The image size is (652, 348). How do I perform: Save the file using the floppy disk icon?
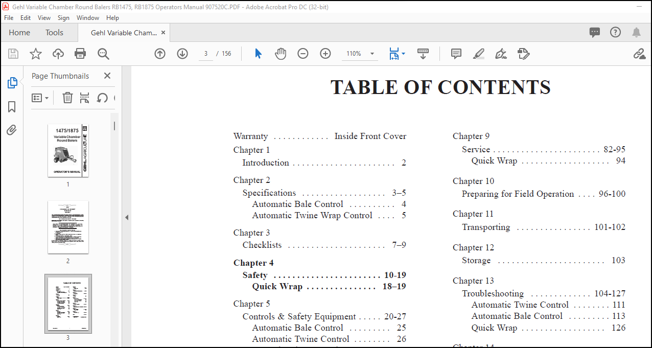[x=13, y=54]
